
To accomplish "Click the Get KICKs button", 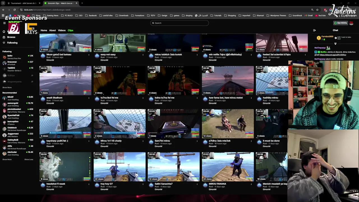I will [x=340, y=23].
